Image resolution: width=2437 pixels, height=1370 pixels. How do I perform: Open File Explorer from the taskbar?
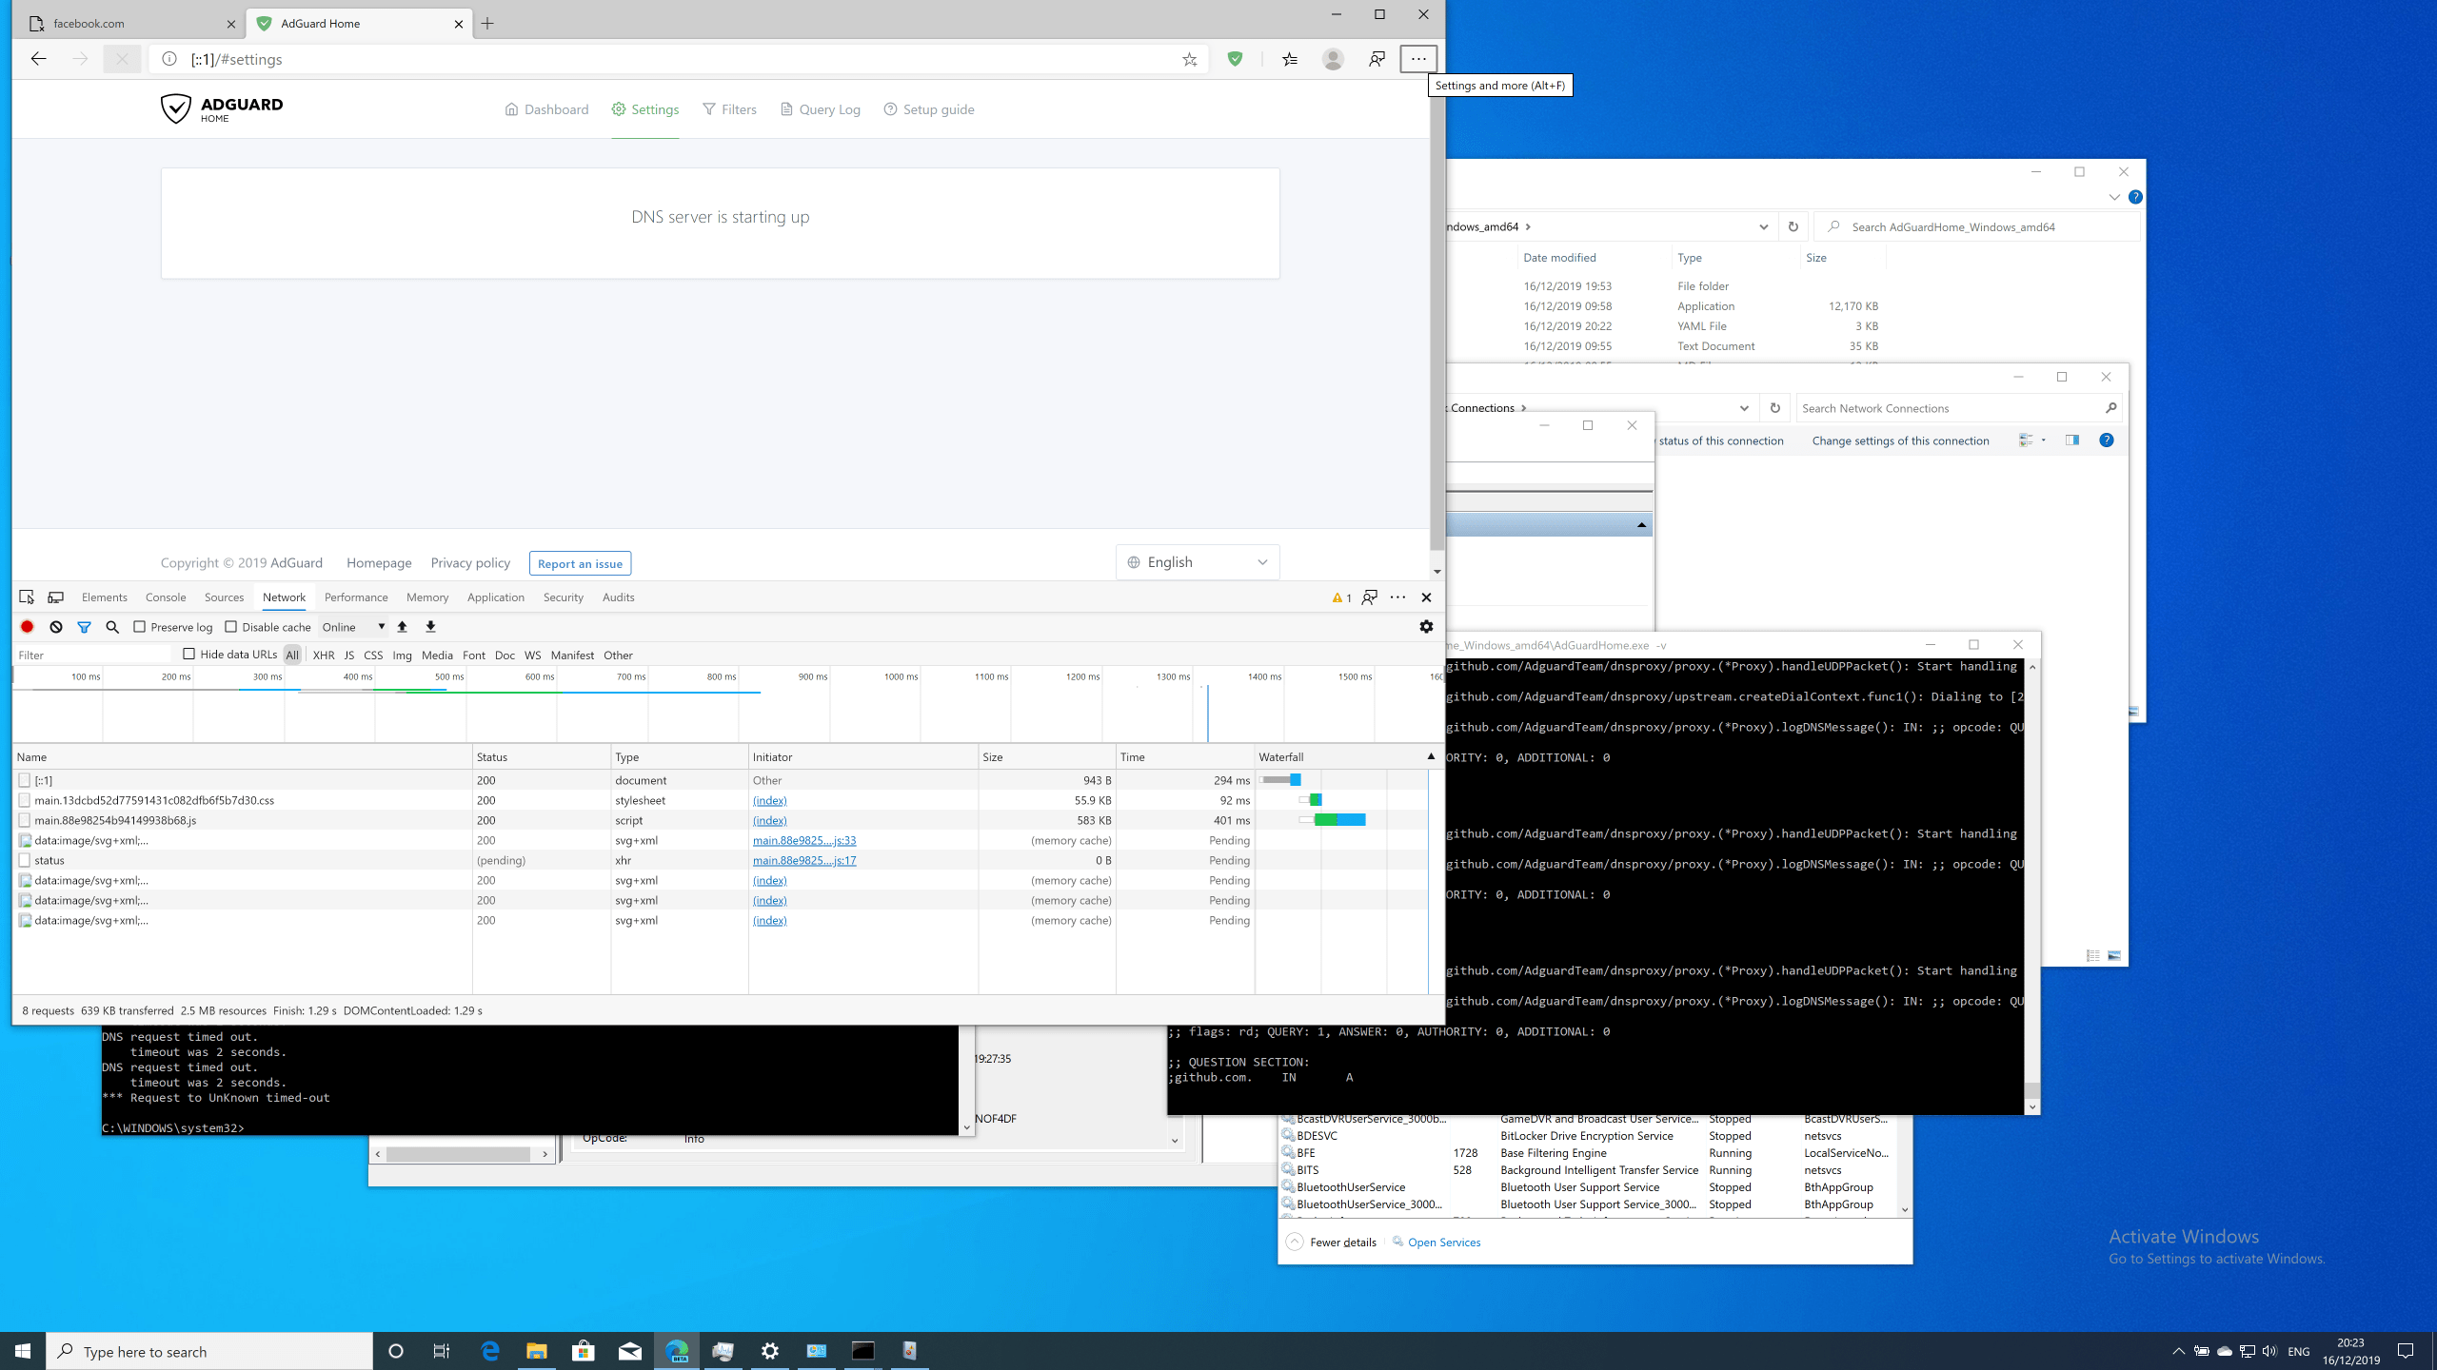537,1351
